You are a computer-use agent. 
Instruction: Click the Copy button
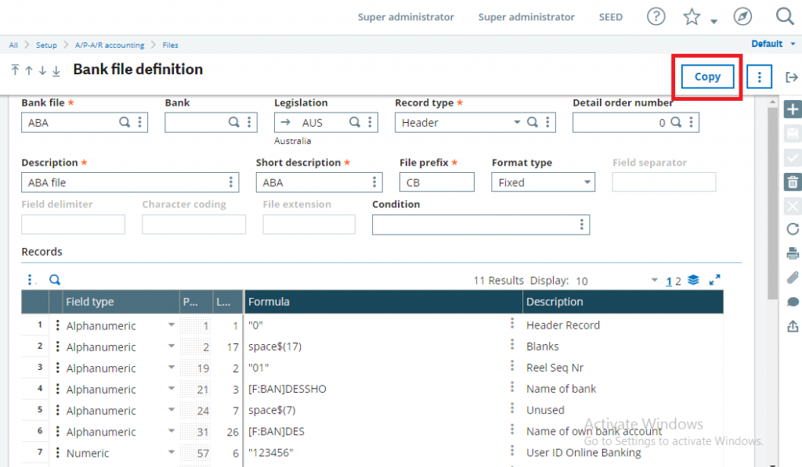706,77
